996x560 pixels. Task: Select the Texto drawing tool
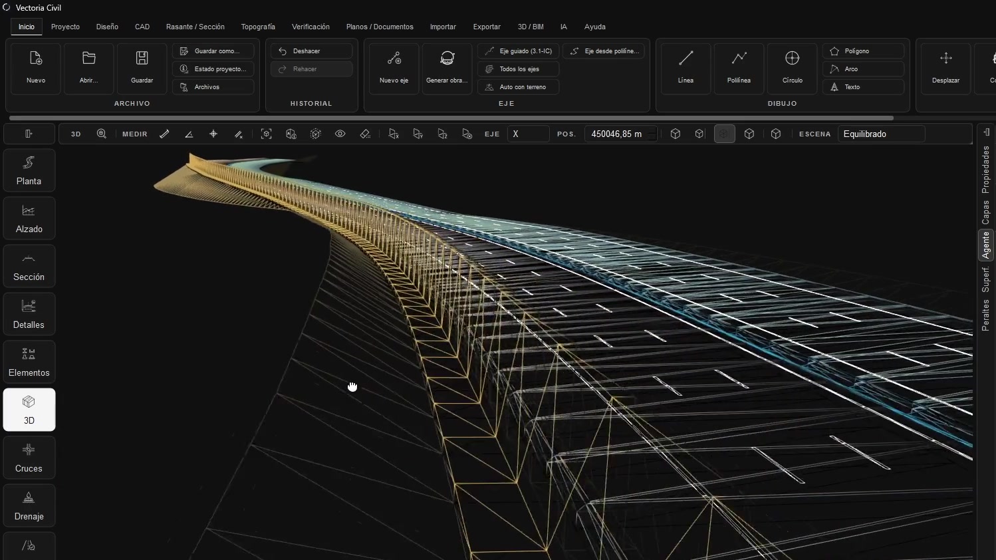[864, 87]
